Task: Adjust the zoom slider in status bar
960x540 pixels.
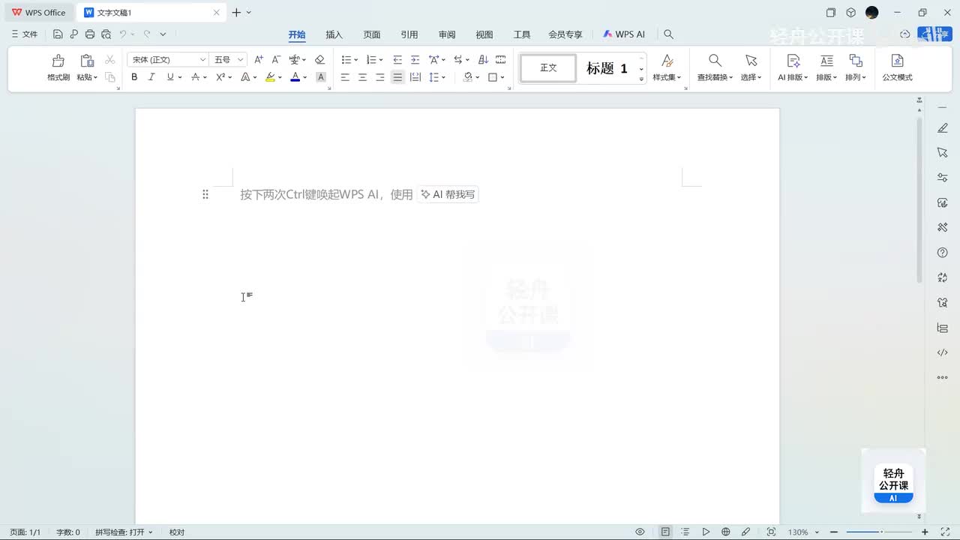Action: coord(880,532)
